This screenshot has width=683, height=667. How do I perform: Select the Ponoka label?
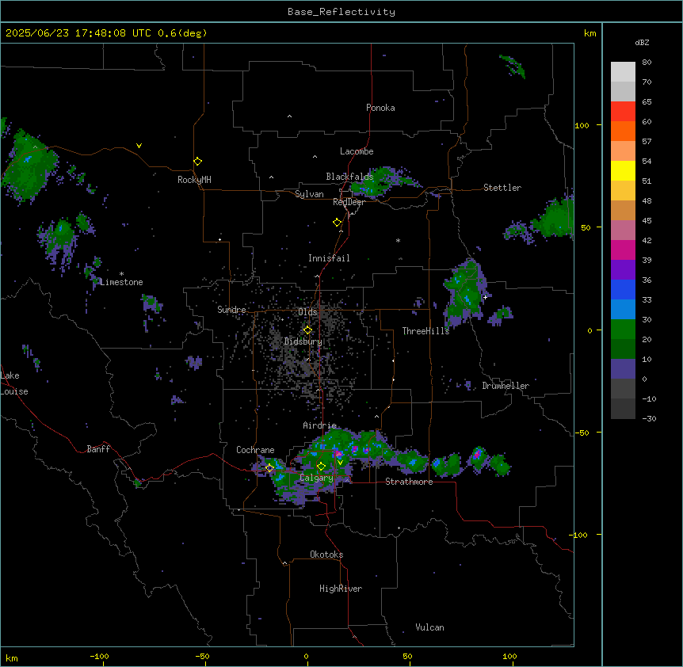click(380, 108)
